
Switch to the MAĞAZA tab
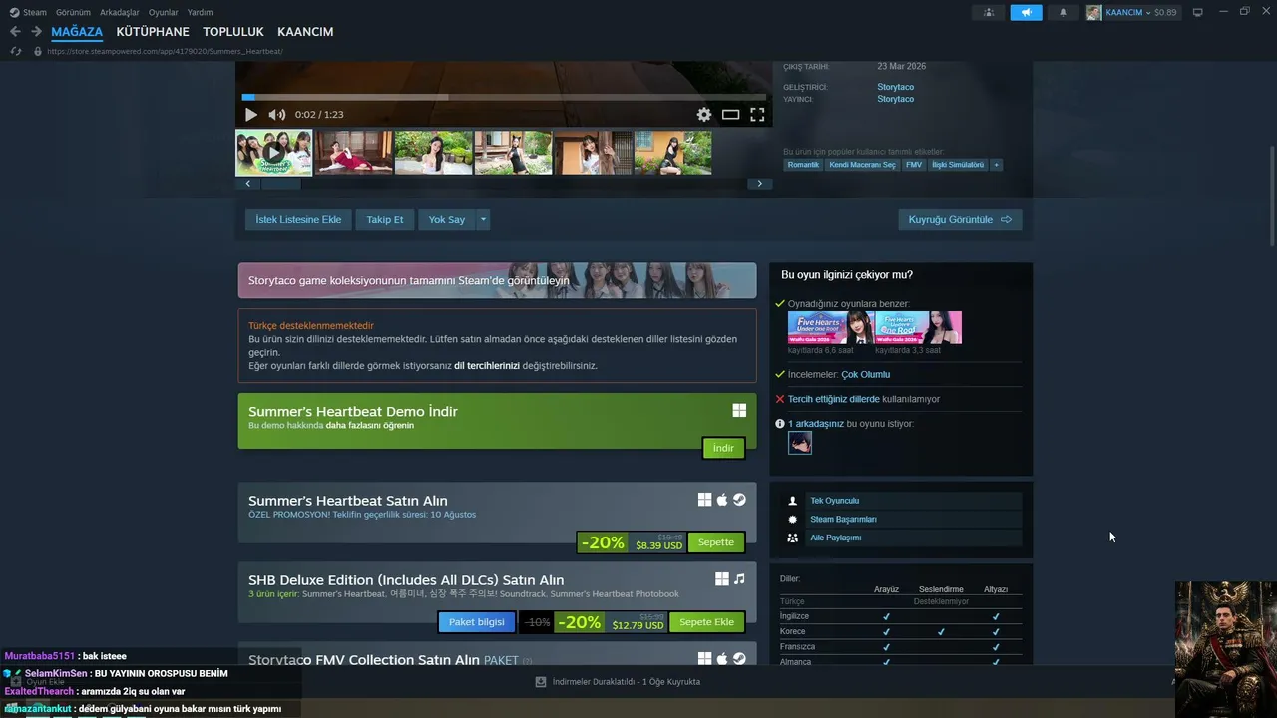point(77,32)
